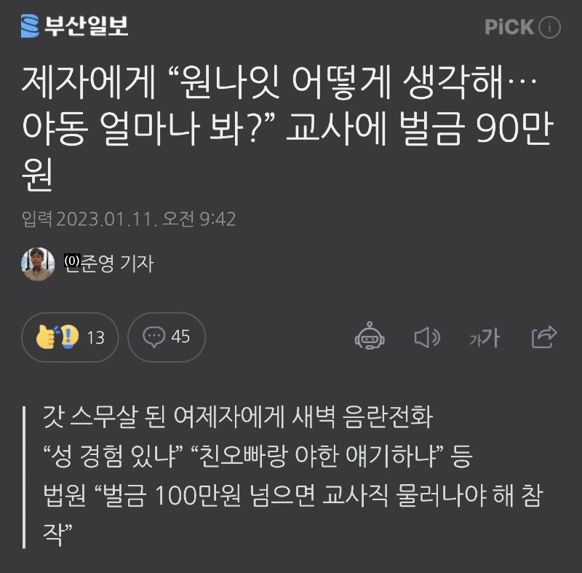The height and width of the screenshot is (573, 582).
Task: Open the reporter's profile photo
Action: [38, 264]
